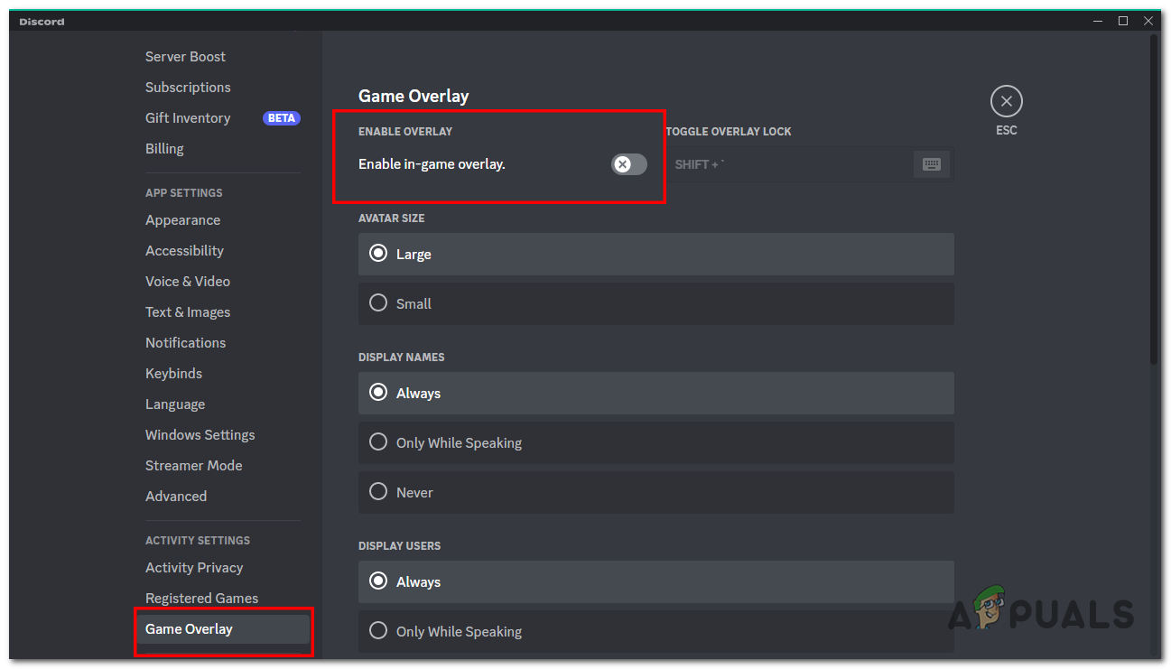The height and width of the screenshot is (669, 1171).
Task: Click the Toggle Overlay Lock keybind field
Action: tap(795, 163)
